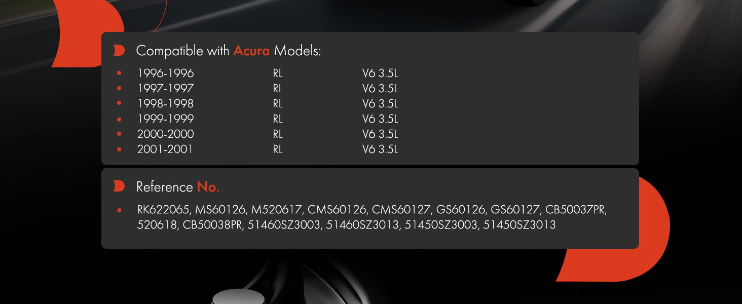Click the red bullet before RK622065 reference list
742x304 pixels.
(119, 210)
